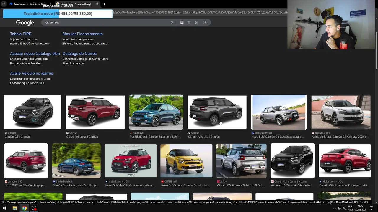Open the tab search dropdown arrow
The image size is (378, 212).
coord(4,4)
